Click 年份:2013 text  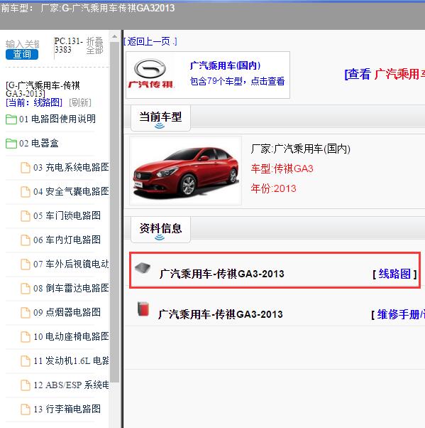click(273, 188)
